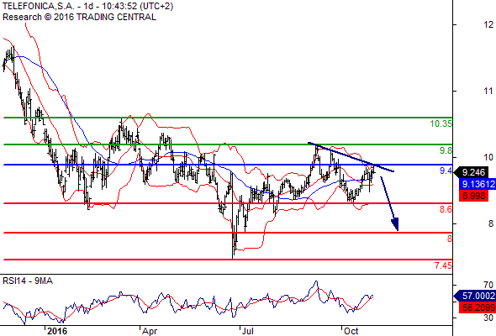This screenshot has height=336, width=496.
Task: Click the Apr date axis label
Action: (x=150, y=331)
